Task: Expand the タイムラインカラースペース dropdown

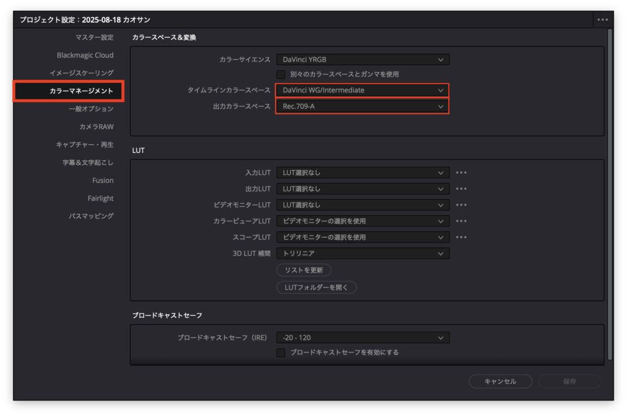Action: [362, 91]
